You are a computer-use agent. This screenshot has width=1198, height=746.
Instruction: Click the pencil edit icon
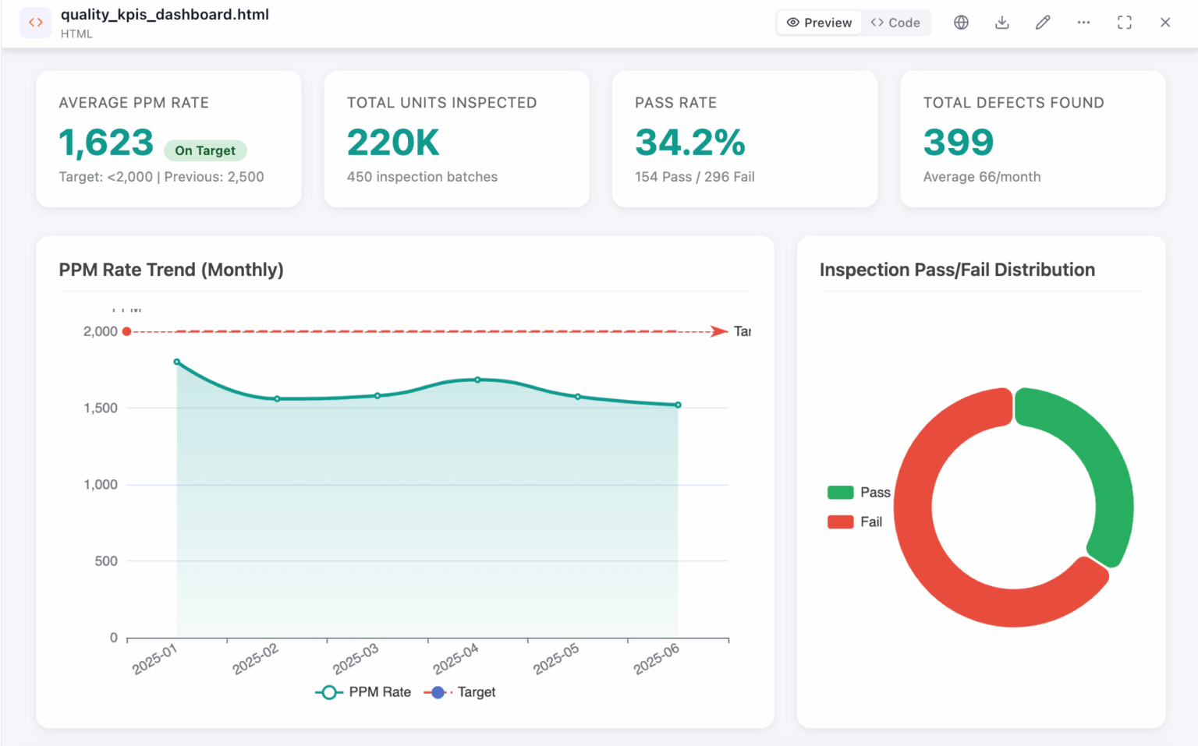pyautogui.click(x=1043, y=23)
